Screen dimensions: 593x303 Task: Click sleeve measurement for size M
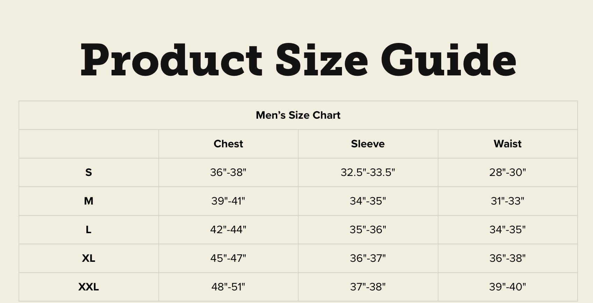click(x=368, y=201)
